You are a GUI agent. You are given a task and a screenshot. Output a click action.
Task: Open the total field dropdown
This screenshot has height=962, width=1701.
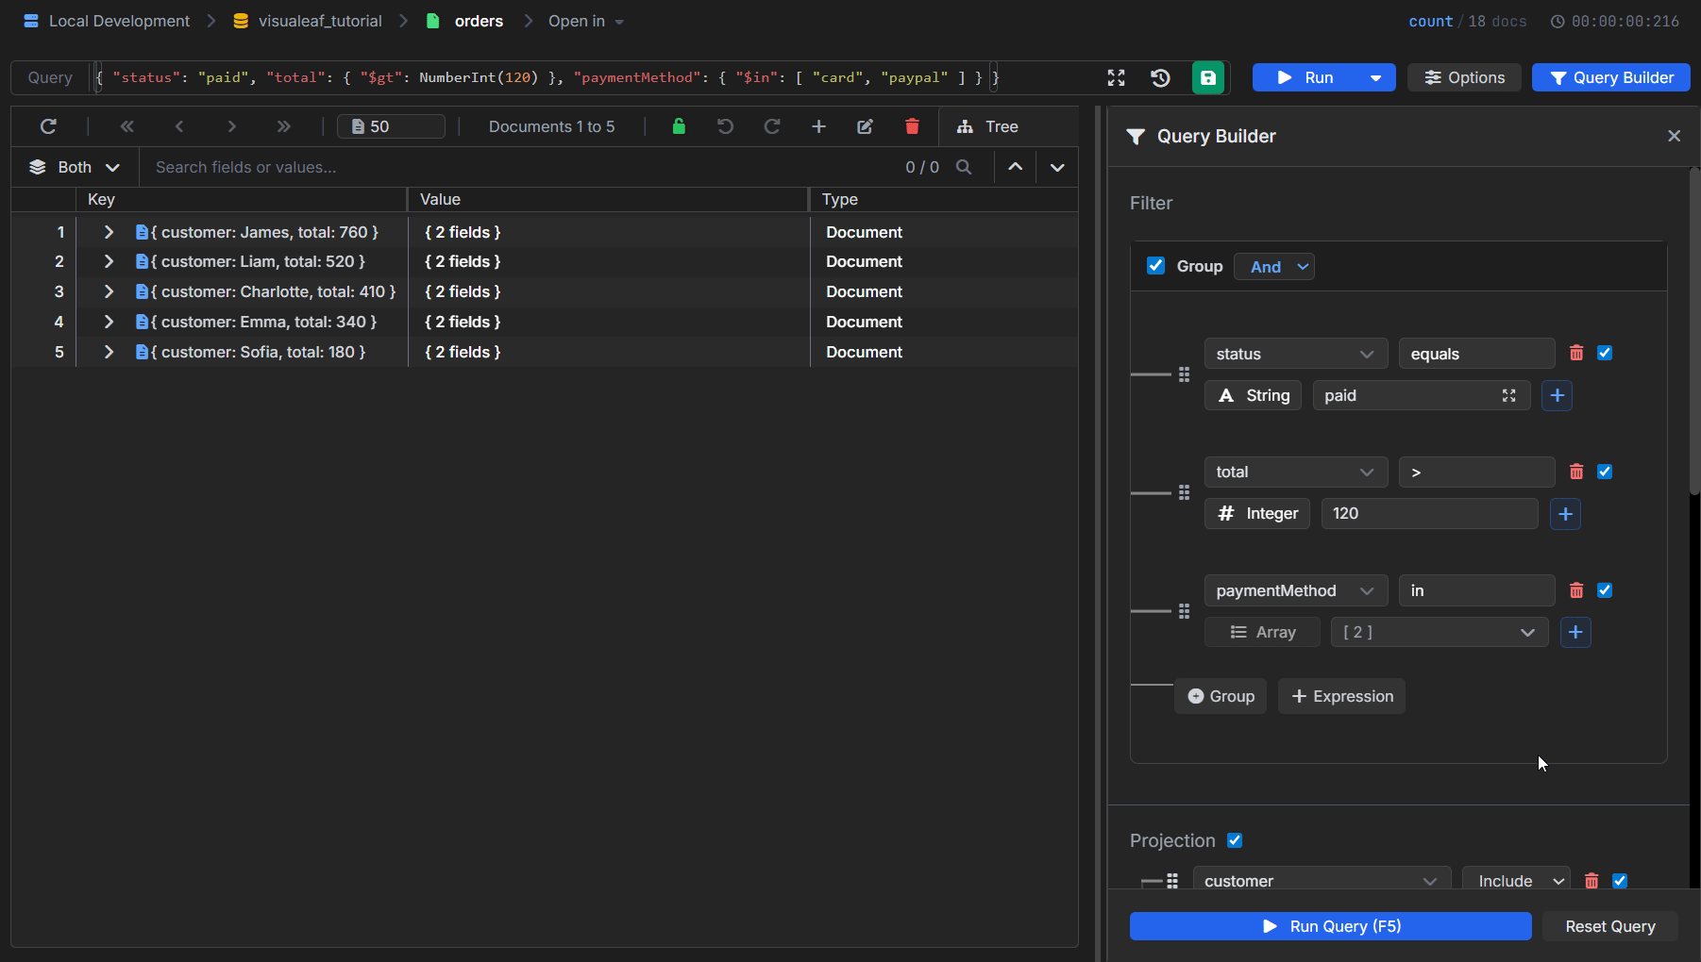coord(1296,472)
